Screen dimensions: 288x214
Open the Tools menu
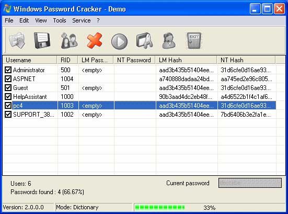tap(60, 20)
